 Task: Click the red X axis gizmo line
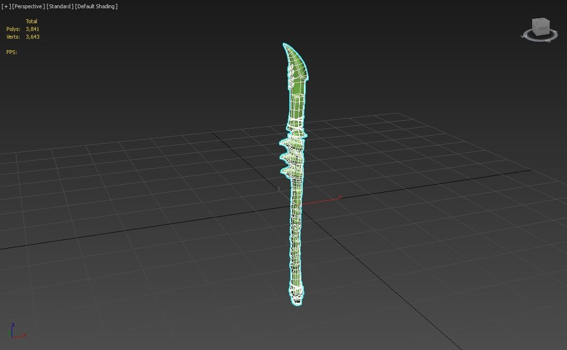click(321, 201)
